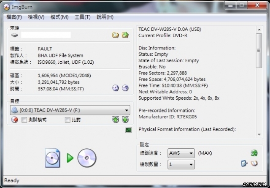This screenshot has height=188, width=270.
Task: Click the '3,291,041,792 bytes' size value
Action: click(59, 82)
